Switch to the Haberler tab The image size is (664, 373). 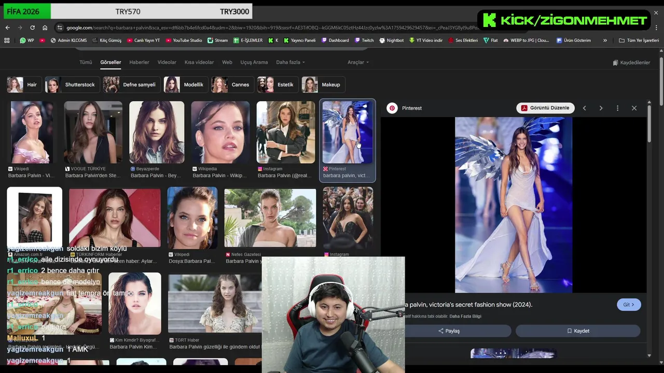[139, 62]
